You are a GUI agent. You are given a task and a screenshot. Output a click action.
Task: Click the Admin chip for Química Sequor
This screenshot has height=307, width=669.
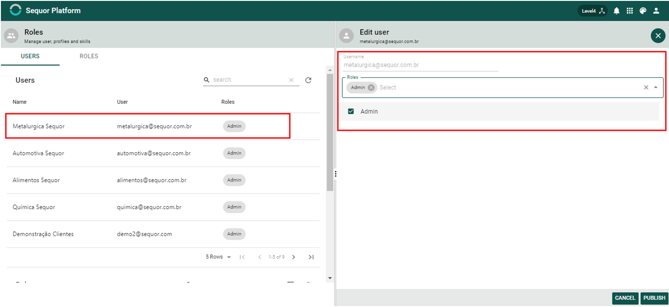[234, 207]
